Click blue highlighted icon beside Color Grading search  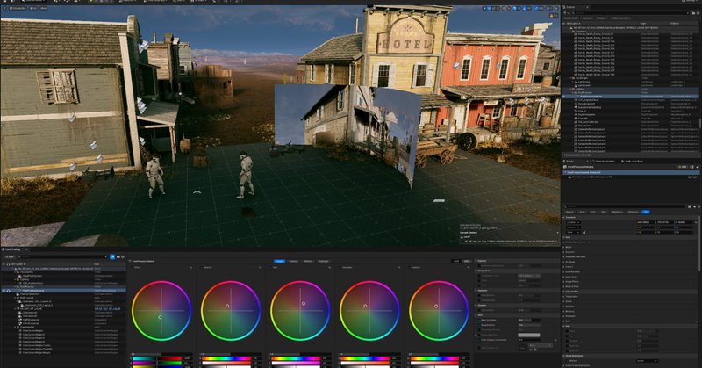click(x=112, y=256)
